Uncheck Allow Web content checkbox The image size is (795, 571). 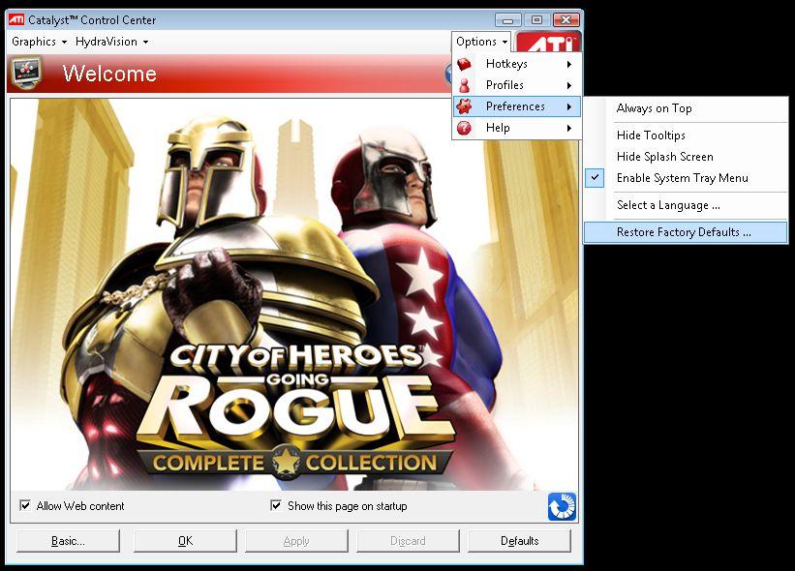(25, 506)
